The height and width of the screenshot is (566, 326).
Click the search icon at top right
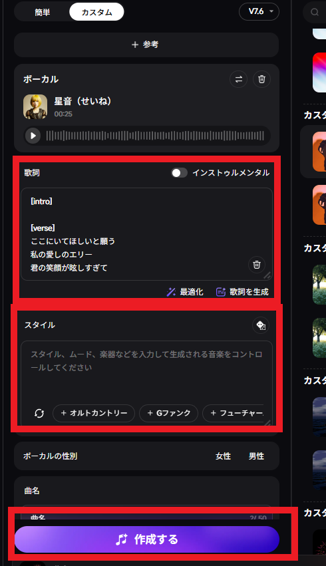(x=315, y=12)
